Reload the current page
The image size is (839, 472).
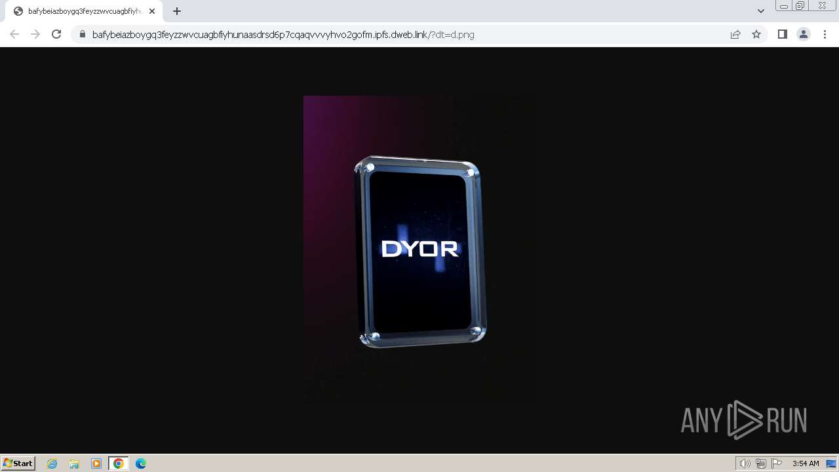56,34
